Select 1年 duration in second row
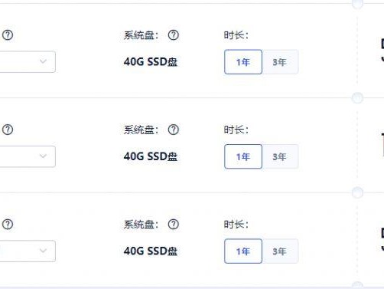384x289 pixels. (x=243, y=156)
